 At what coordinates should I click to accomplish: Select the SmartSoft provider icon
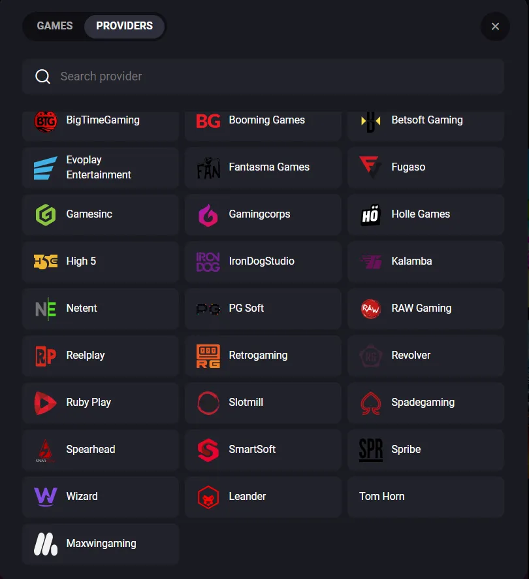pos(206,450)
